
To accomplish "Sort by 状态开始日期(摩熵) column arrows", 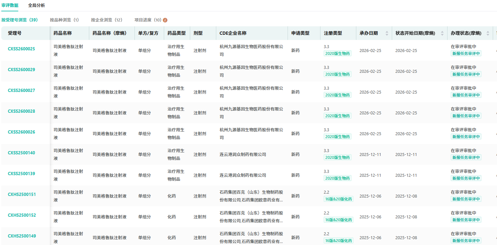I will coord(442,33).
